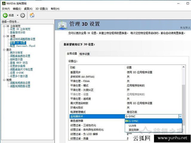191x143 pixels.
Task: Select the 电源管理模式 row
Action: [x=125, y=112]
